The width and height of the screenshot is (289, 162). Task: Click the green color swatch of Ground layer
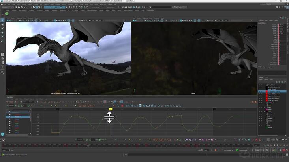[x=266, y=127]
